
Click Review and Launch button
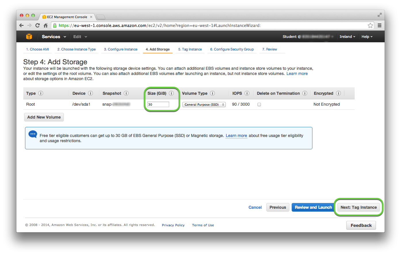pyautogui.click(x=313, y=207)
